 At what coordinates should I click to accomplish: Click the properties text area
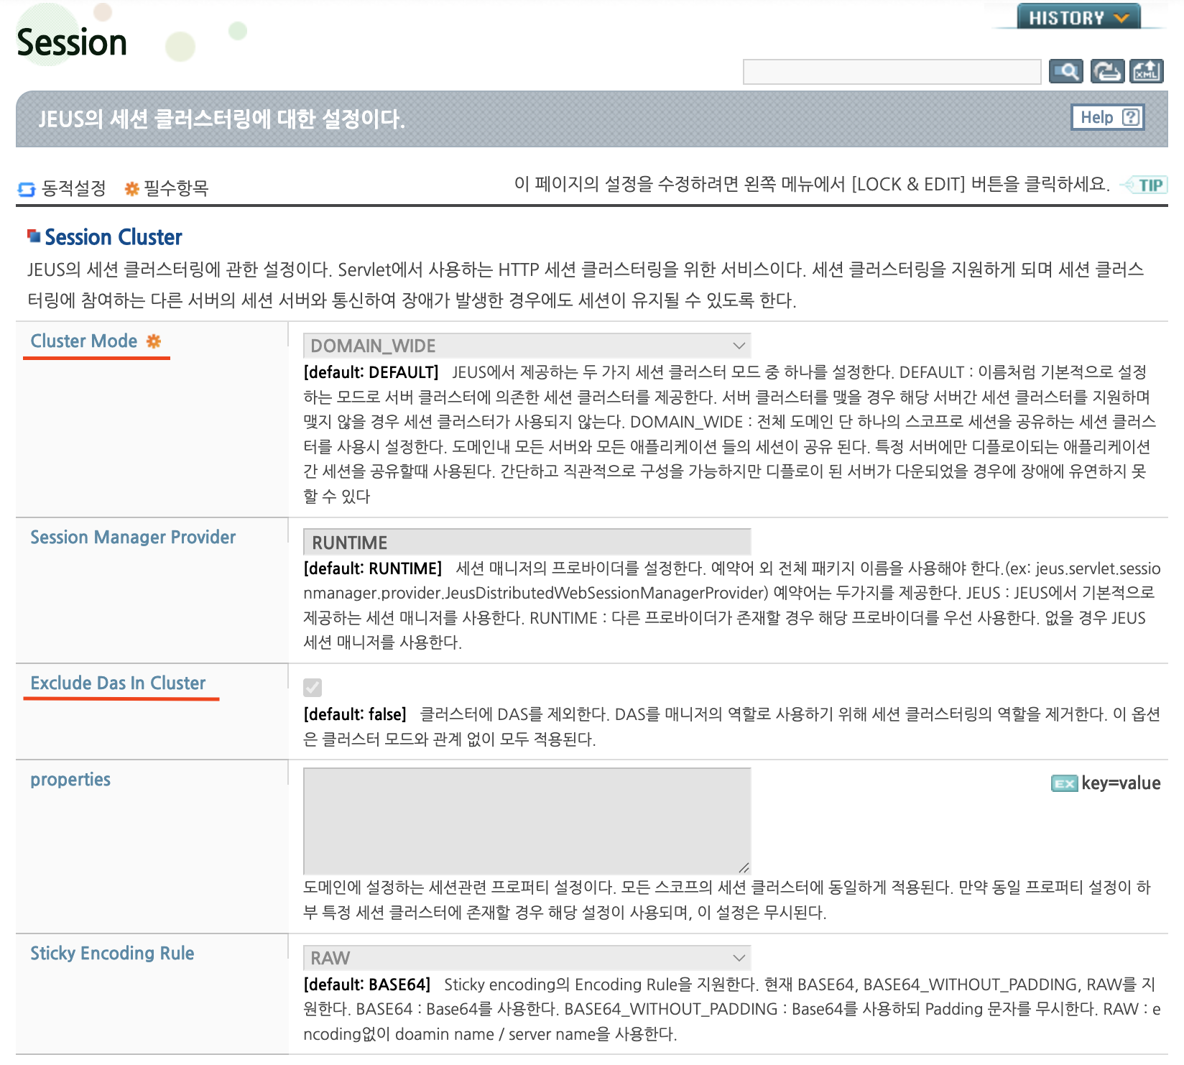(527, 821)
